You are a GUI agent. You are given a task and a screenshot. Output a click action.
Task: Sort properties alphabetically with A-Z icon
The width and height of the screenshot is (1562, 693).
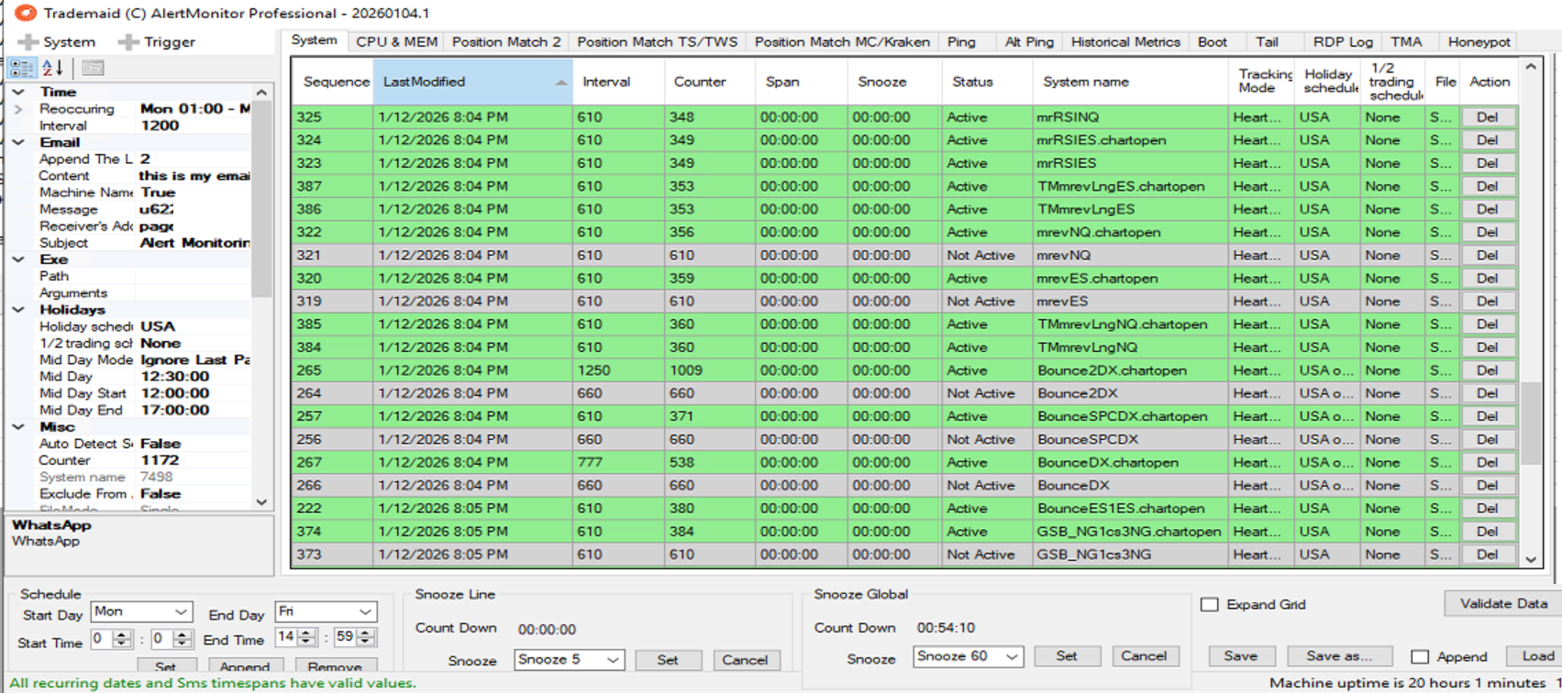(x=52, y=68)
